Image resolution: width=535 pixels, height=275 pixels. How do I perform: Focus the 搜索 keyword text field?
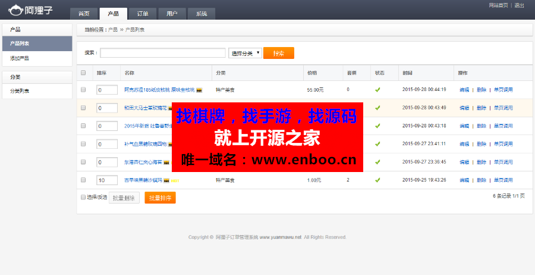[x=163, y=53]
